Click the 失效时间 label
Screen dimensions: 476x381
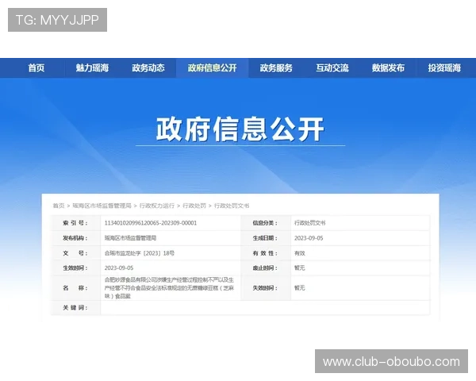pyautogui.click(x=265, y=287)
